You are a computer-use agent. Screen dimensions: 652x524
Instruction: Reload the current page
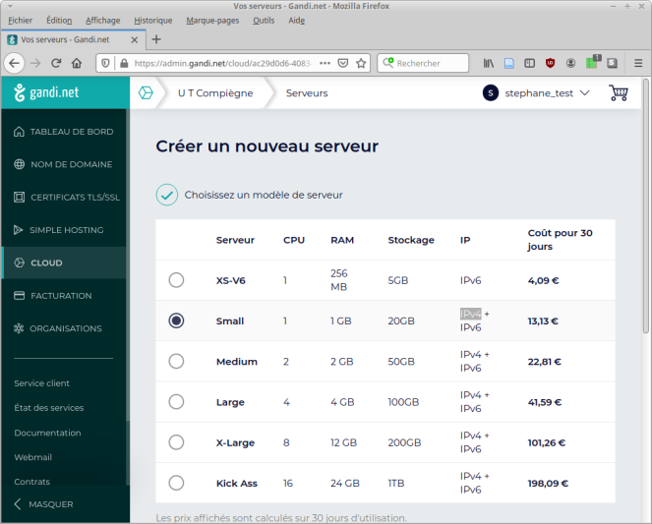tap(56, 63)
